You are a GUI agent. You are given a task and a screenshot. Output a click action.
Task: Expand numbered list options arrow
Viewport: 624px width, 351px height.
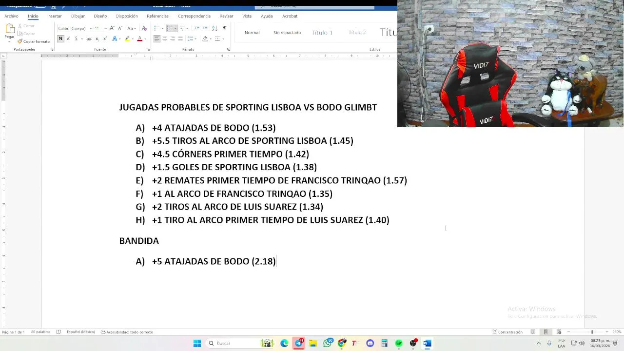pyautogui.click(x=175, y=28)
